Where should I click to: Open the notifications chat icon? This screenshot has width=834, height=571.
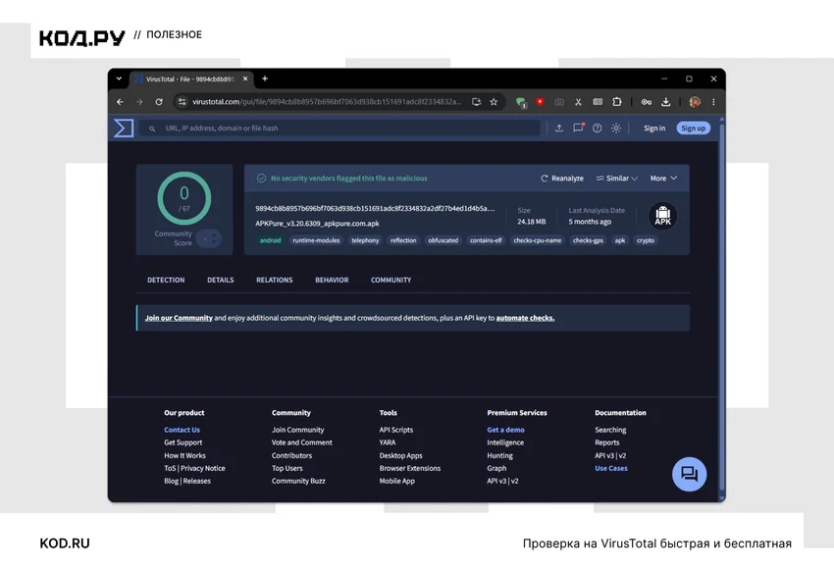coord(578,129)
